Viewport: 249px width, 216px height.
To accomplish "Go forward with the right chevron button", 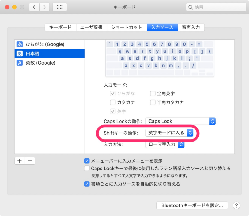I will (44, 7).
